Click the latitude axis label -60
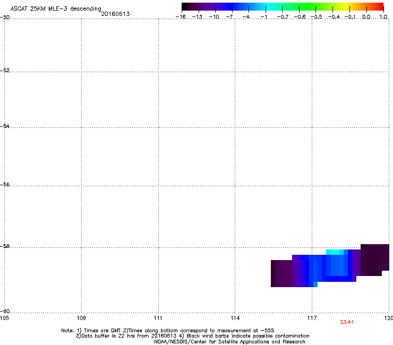 coord(5,311)
